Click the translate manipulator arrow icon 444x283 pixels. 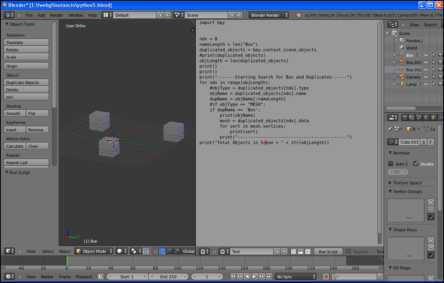162,251
